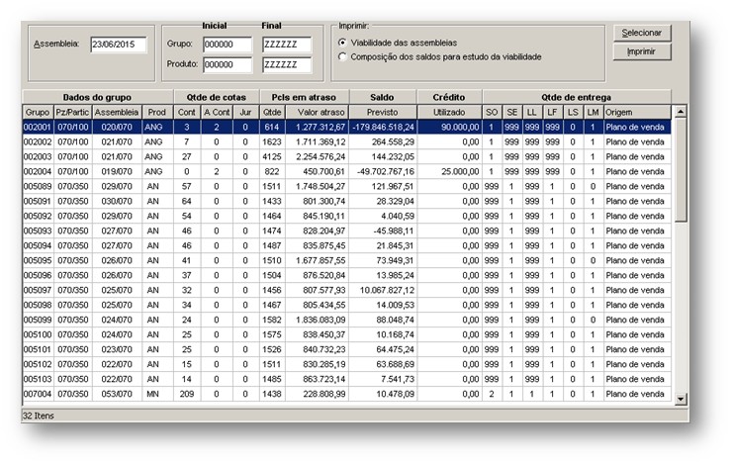
Task: Select row with grupo 002003
Action: 347,157
